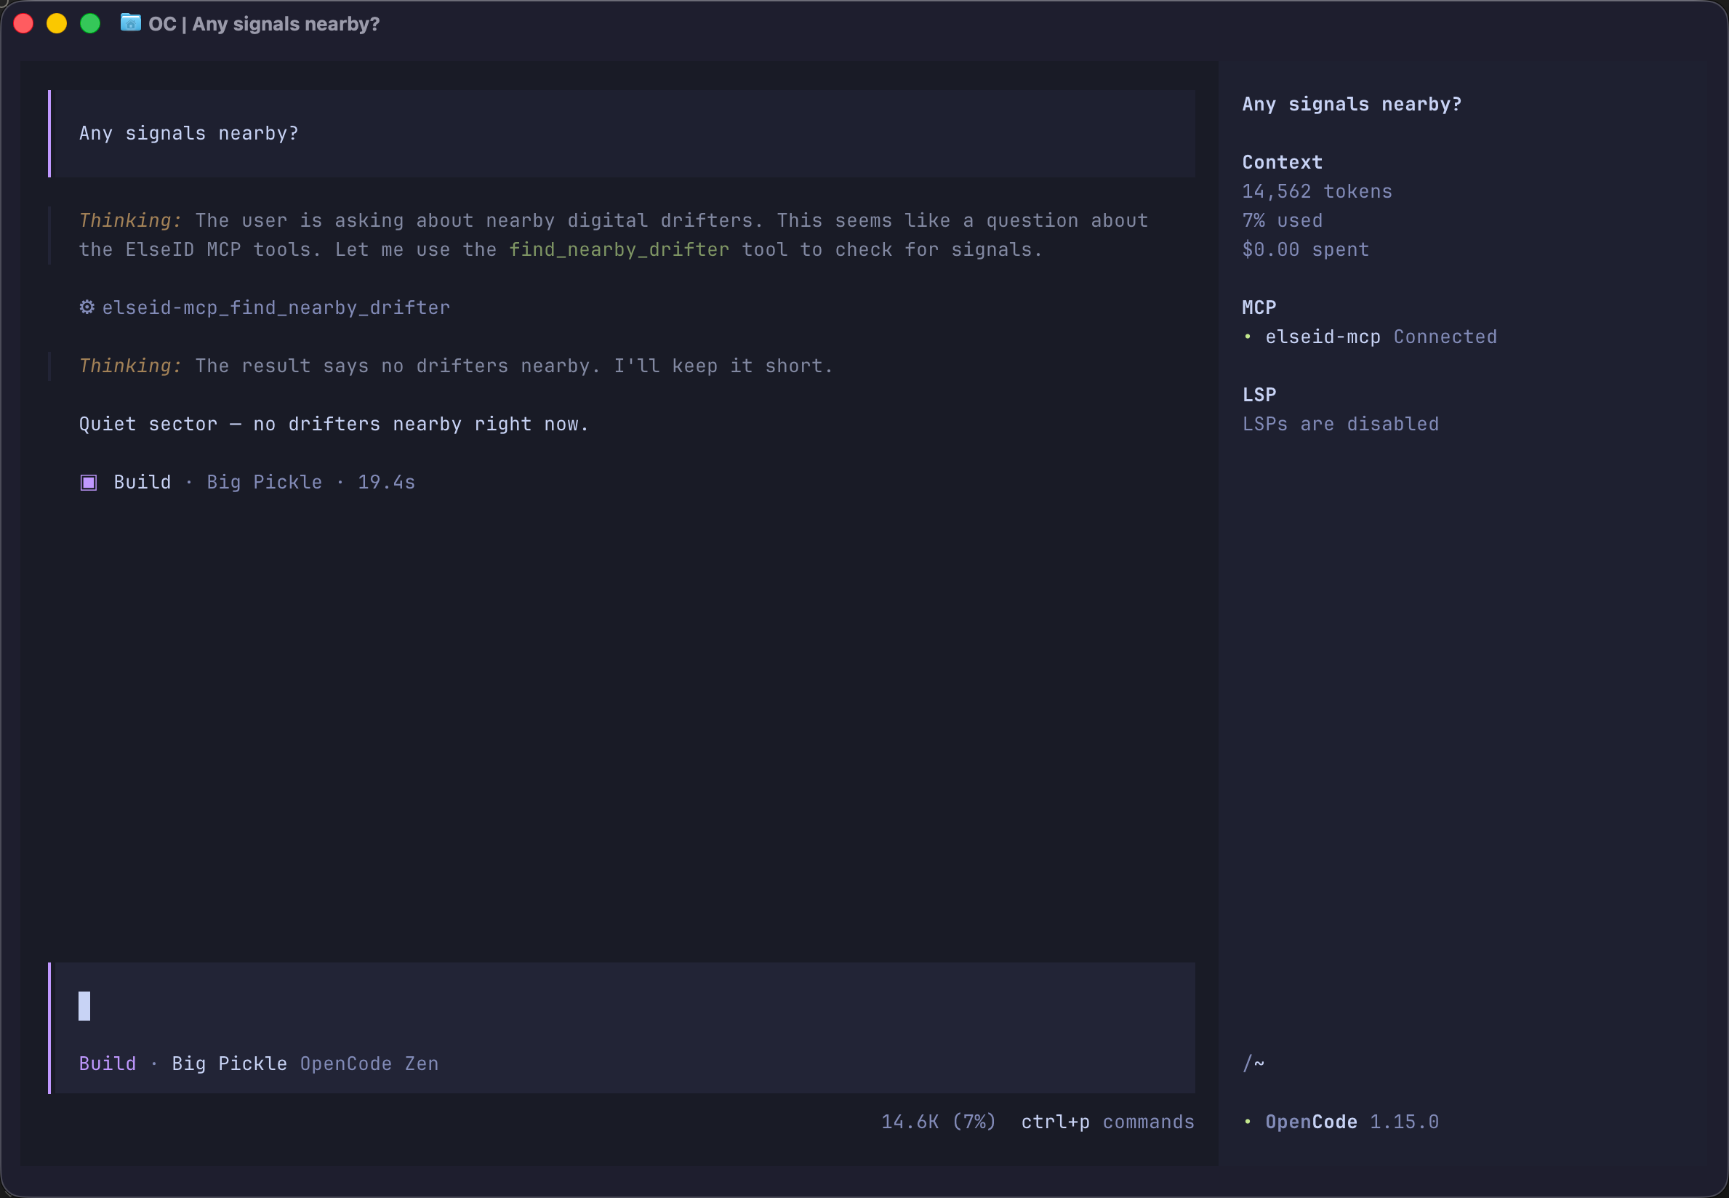
Task: Click the response 'Quiet sector — no drifters nearby'
Action: point(334,424)
